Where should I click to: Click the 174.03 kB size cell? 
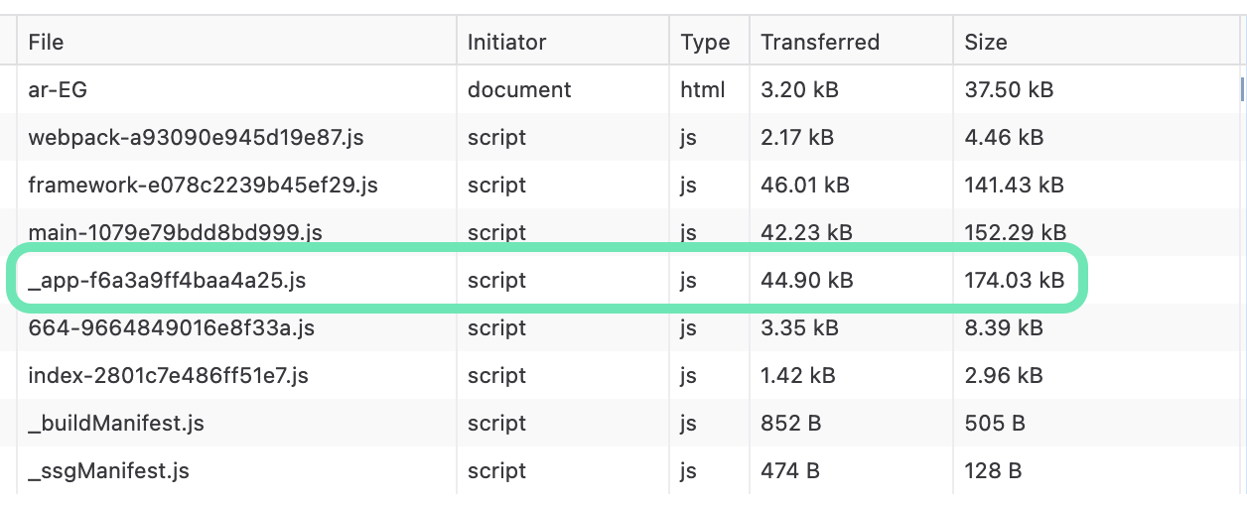point(1014,281)
